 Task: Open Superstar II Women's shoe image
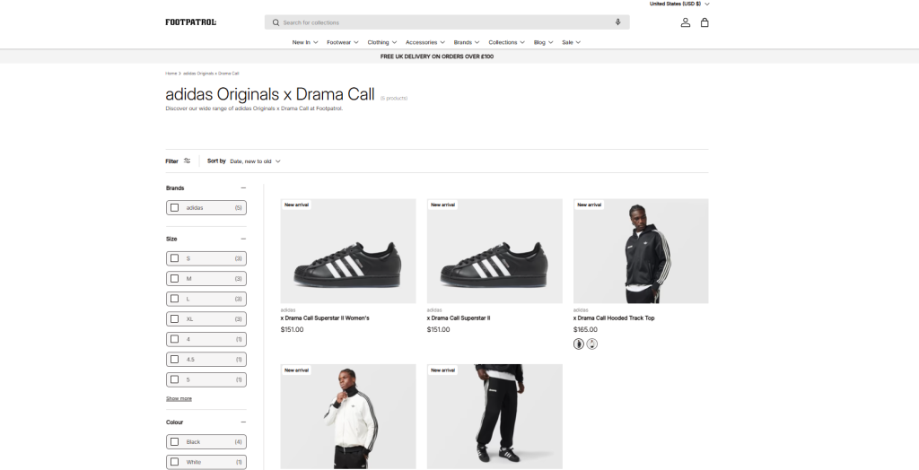[x=348, y=251]
